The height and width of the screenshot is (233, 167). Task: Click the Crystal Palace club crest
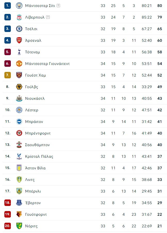pyautogui.click(x=19, y=156)
